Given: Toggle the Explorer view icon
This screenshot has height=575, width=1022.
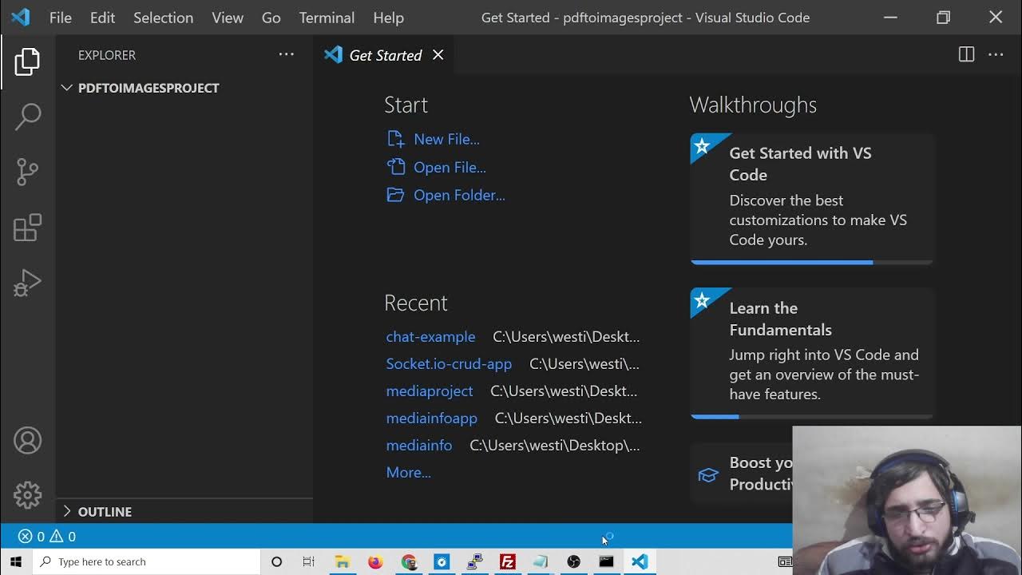Looking at the screenshot, I should (x=28, y=61).
